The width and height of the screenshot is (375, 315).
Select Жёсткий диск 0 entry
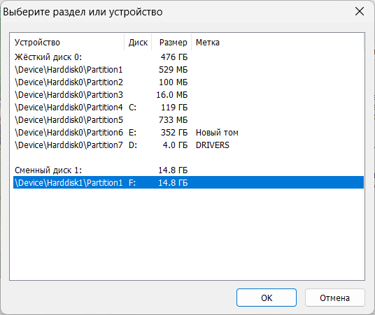188,57
